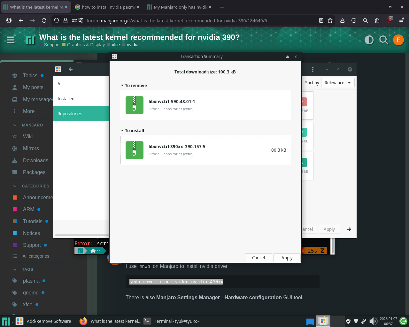Bookmark this page with star icon
The width and height of the screenshot is (409, 327).
pyautogui.click(x=330, y=20)
